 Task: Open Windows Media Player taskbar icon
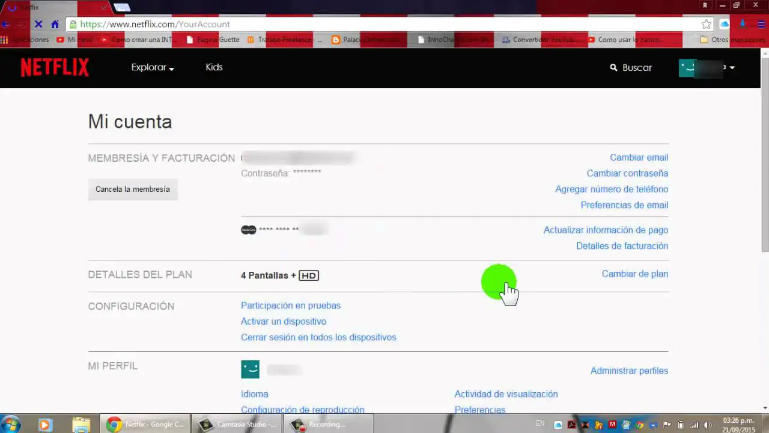pos(44,425)
